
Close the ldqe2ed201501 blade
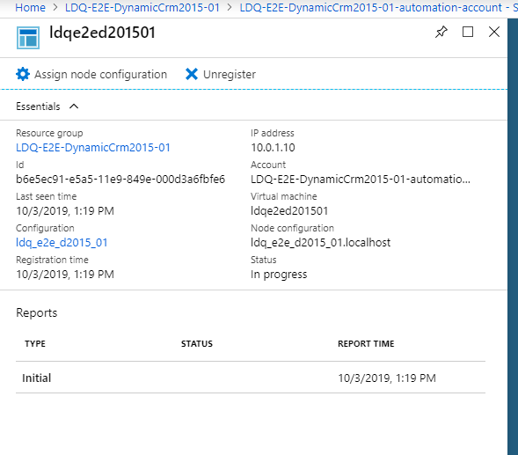(x=494, y=32)
